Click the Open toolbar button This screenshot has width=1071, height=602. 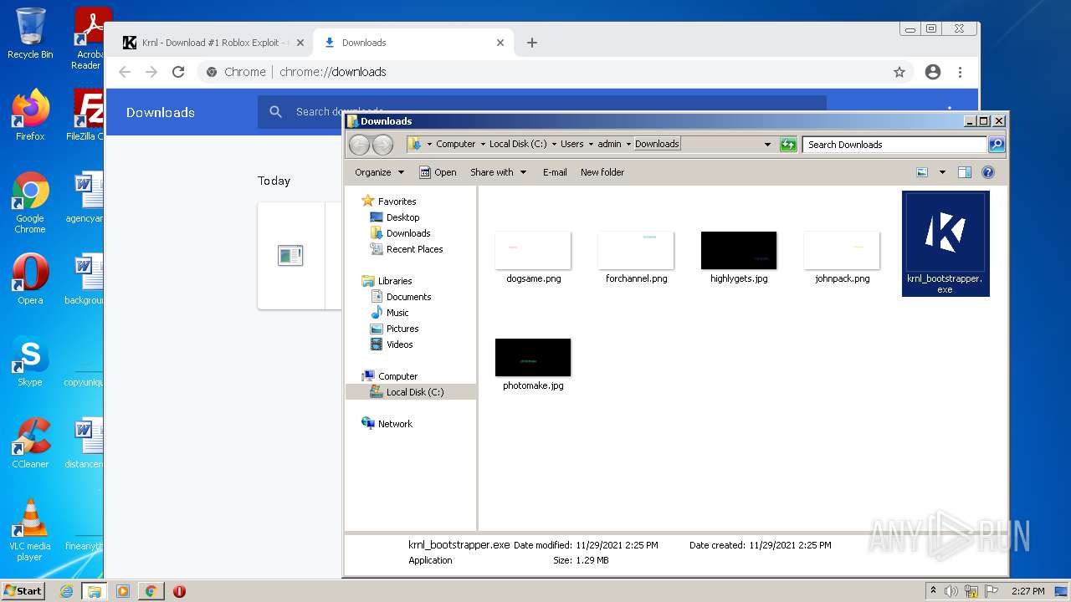(438, 172)
